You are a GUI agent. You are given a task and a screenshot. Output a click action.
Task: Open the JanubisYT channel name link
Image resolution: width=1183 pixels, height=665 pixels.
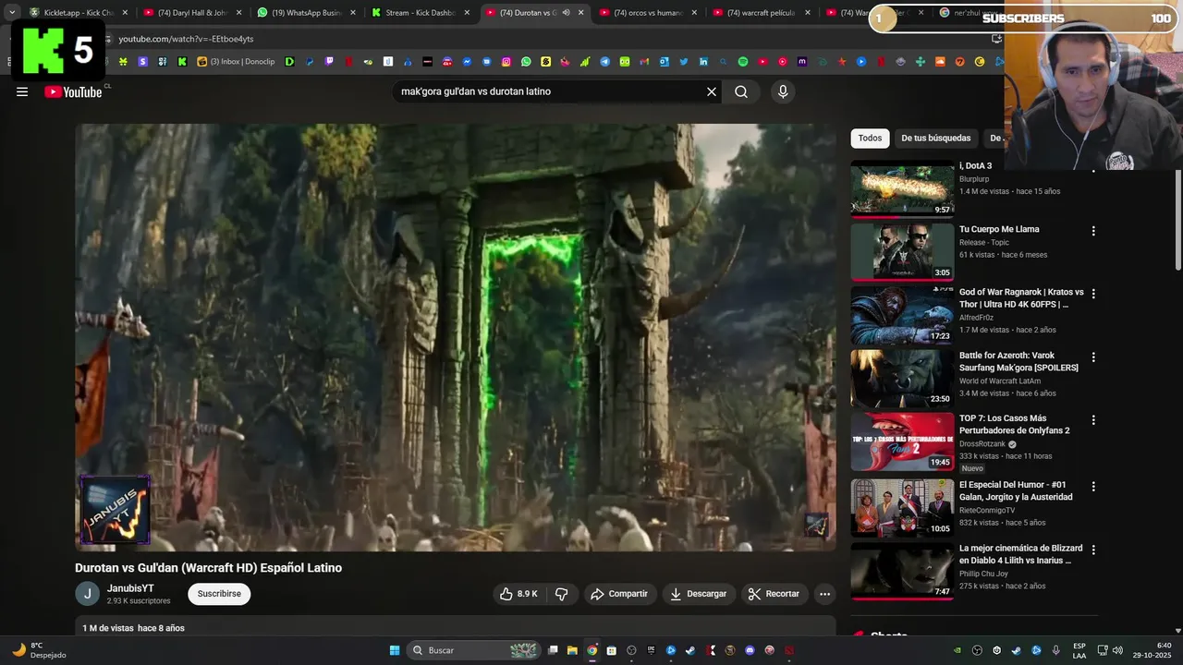[130, 588]
